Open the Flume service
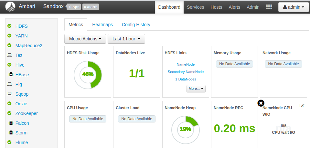 pos(22,143)
